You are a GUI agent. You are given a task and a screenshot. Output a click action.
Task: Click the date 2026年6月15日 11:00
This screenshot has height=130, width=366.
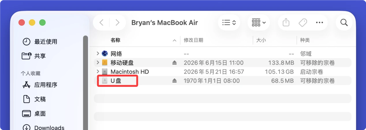pyautogui.click(x=214, y=63)
